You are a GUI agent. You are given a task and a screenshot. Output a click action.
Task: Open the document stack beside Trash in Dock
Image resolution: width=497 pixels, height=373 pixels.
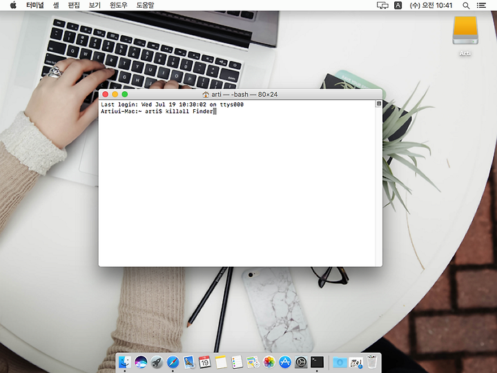pyautogui.click(x=356, y=362)
